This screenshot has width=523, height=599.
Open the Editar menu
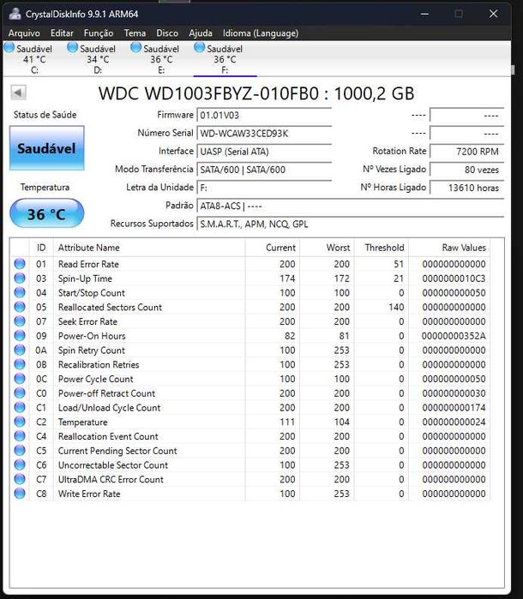tap(62, 33)
